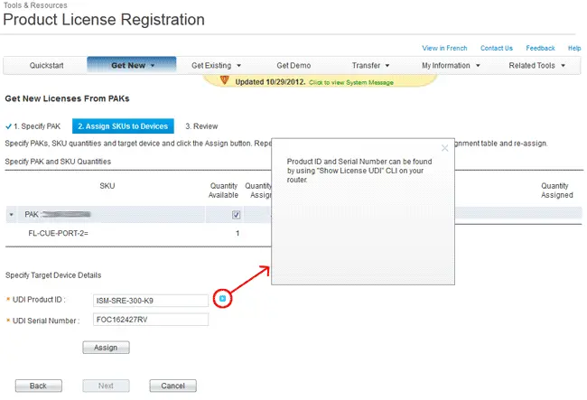
Task: Open the Related Tools dropdown menu
Action: [536, 66]
